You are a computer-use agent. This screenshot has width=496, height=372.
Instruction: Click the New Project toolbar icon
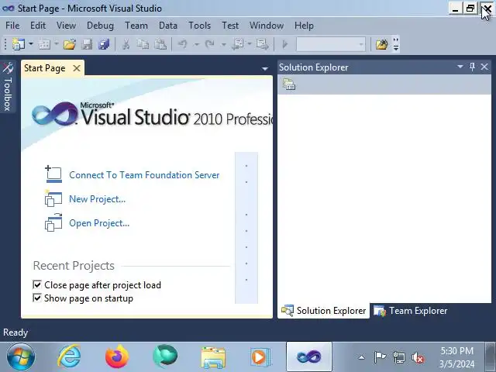pos(19,44)
